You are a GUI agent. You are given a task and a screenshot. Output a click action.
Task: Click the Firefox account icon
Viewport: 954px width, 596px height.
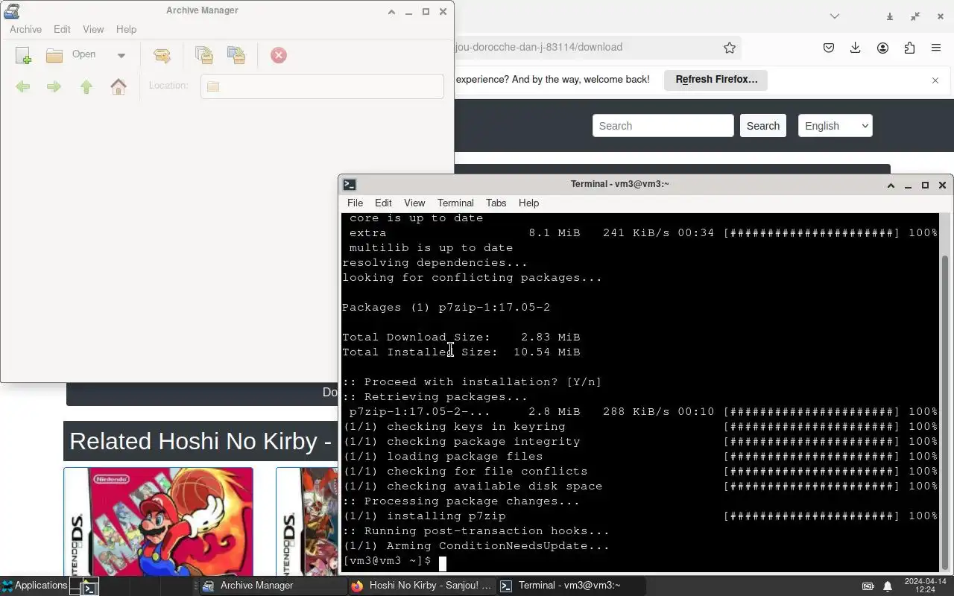pyautogui.click(x=882, y=48)
